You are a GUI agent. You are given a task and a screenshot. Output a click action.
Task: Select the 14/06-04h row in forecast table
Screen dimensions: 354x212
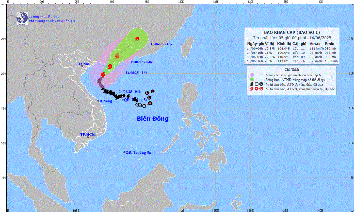292,48
